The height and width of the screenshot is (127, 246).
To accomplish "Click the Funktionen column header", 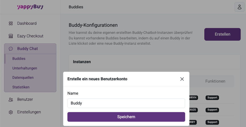I will (215, 81).
